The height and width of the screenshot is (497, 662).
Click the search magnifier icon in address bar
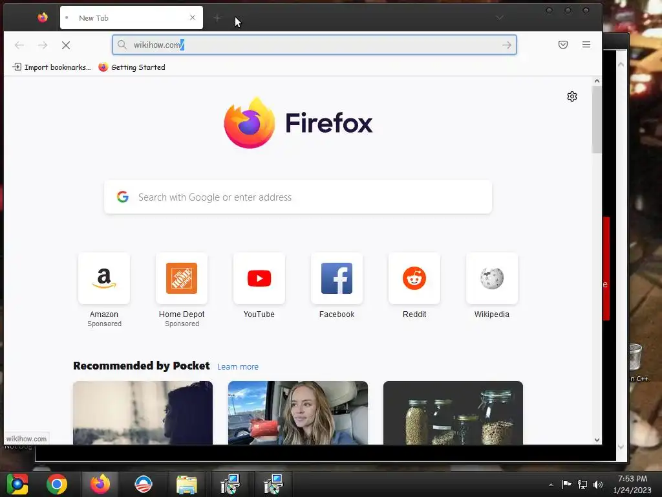pyautogui.click(x=122, y=45)
